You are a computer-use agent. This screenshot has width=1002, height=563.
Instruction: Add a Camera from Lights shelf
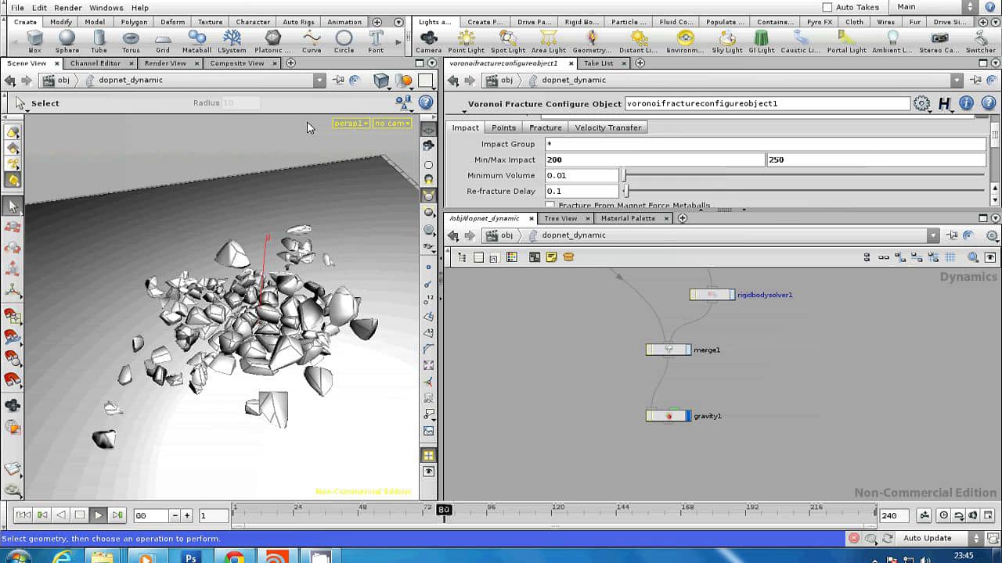pos(428,41)
